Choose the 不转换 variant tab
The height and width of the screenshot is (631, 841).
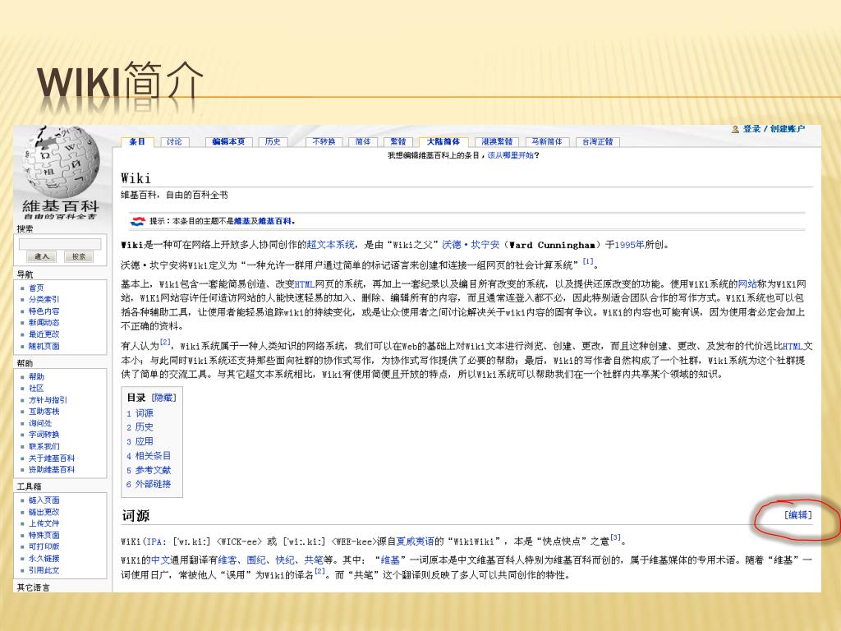324,141
